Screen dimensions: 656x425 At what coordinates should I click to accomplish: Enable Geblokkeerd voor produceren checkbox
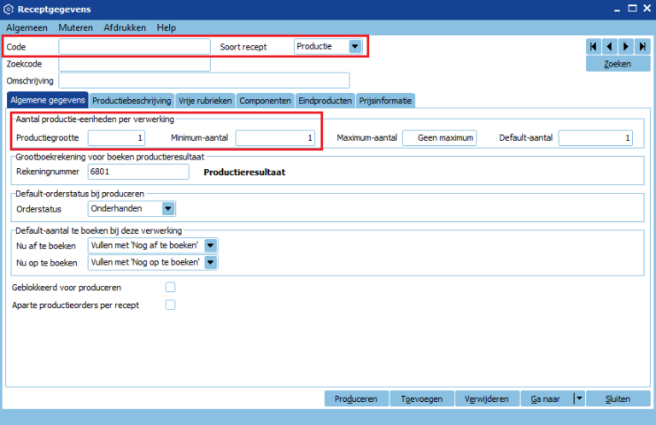[x=170, y=287]
